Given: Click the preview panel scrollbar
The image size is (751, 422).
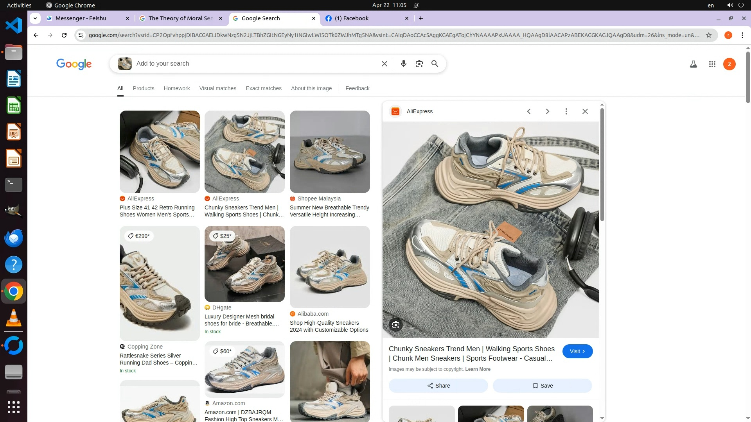Looking at the screenshot, I should tap(602, 164).
